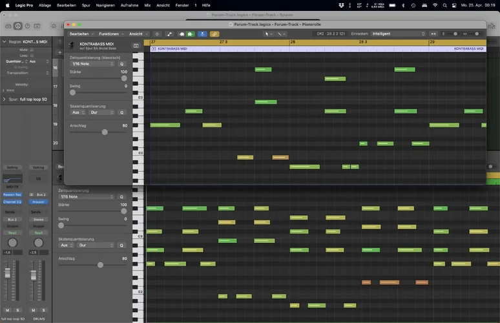Click the Channel EQ plug-in slot
This screenshot has width=500, height=323.
click(12, 202)
